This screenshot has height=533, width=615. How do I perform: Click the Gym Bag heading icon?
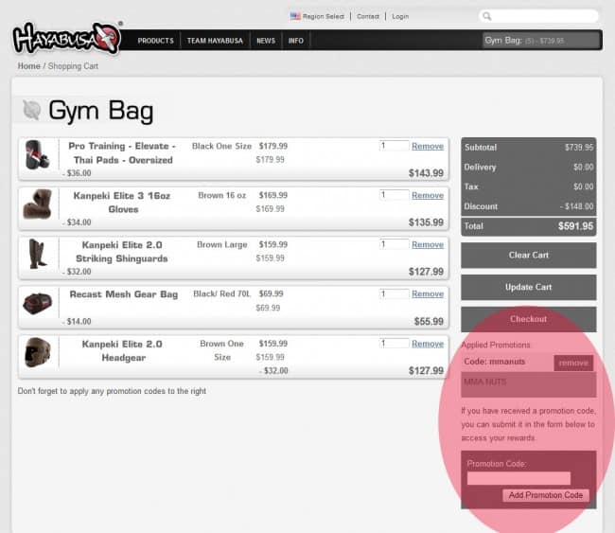point(31,110)
